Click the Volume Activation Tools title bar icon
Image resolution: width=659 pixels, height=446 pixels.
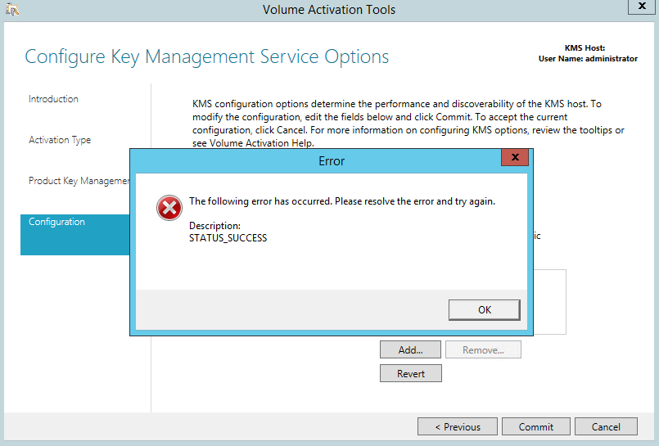[12, 10]
